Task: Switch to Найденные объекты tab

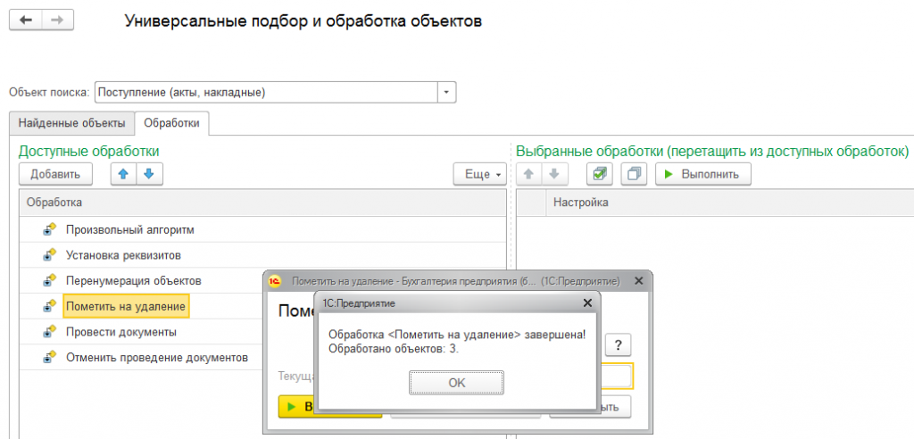Action: [71, 123]
